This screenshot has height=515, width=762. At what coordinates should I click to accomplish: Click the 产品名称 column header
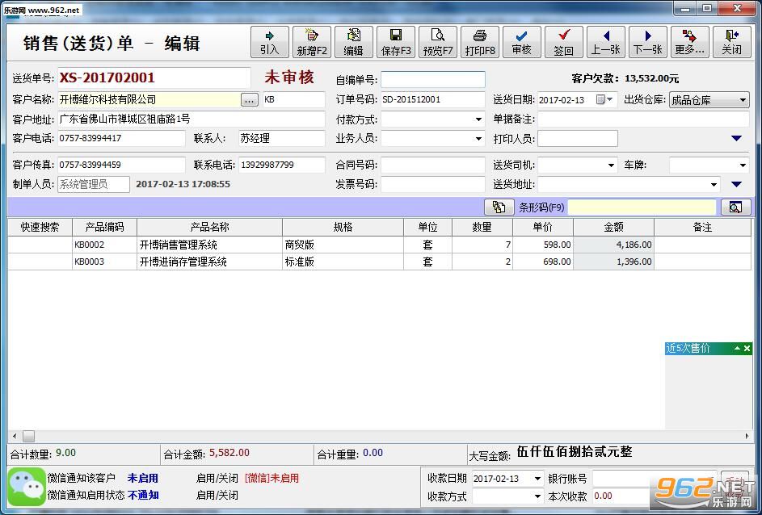(209, 227)
